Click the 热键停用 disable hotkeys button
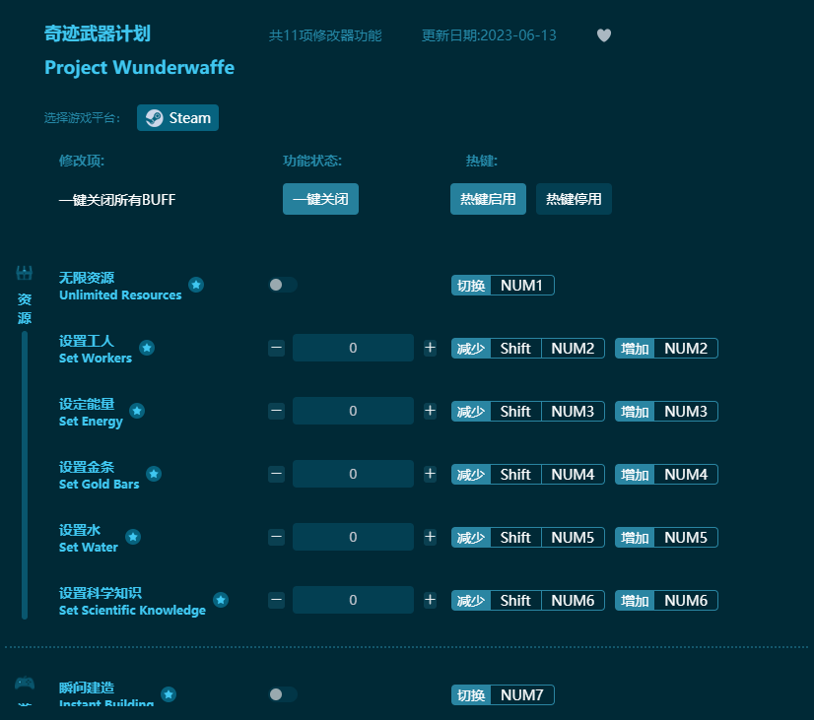 point(574,198)
